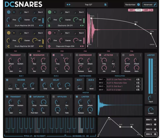Toggle power for slot A
Screen dimensions: 162x138
pyautogui.click(x=9, y=12)
